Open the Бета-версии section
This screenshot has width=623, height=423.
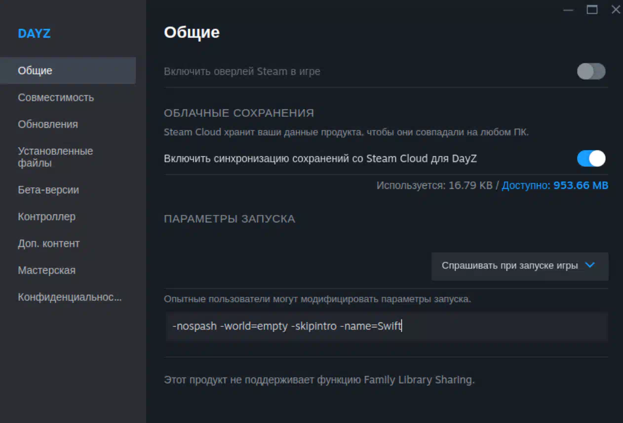(x=48, y=190)
